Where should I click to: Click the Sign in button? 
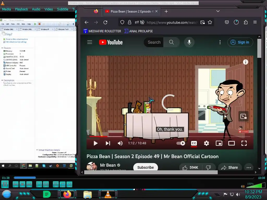(x=240, y=42)
